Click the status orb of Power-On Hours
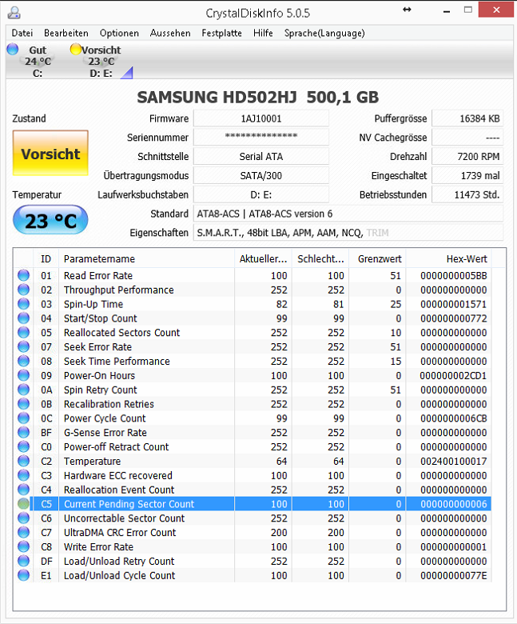Screen dimensions: 517x624 tap(23, 375)
